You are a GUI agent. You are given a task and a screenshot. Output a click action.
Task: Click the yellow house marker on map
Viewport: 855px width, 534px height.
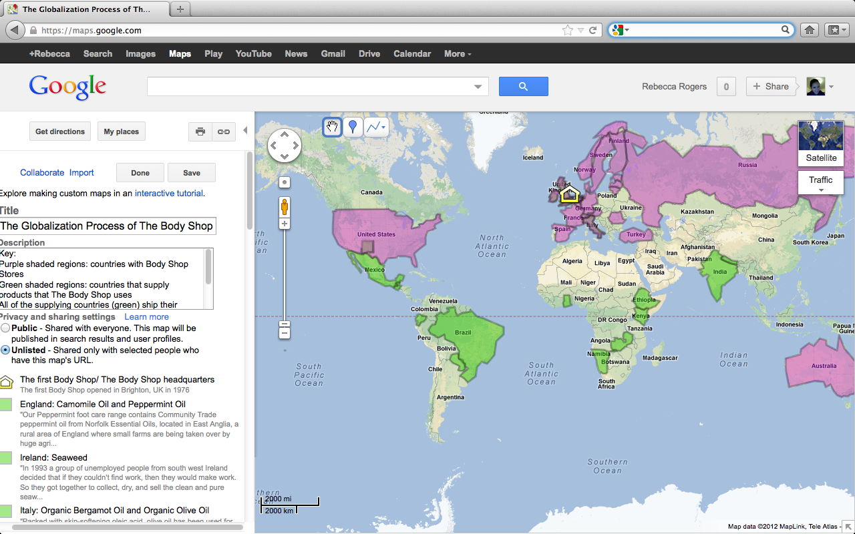coord(569,194)
